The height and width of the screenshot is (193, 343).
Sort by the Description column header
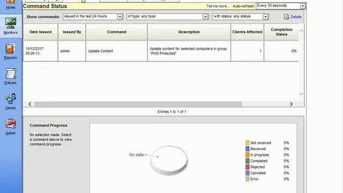tap(189, 32)
